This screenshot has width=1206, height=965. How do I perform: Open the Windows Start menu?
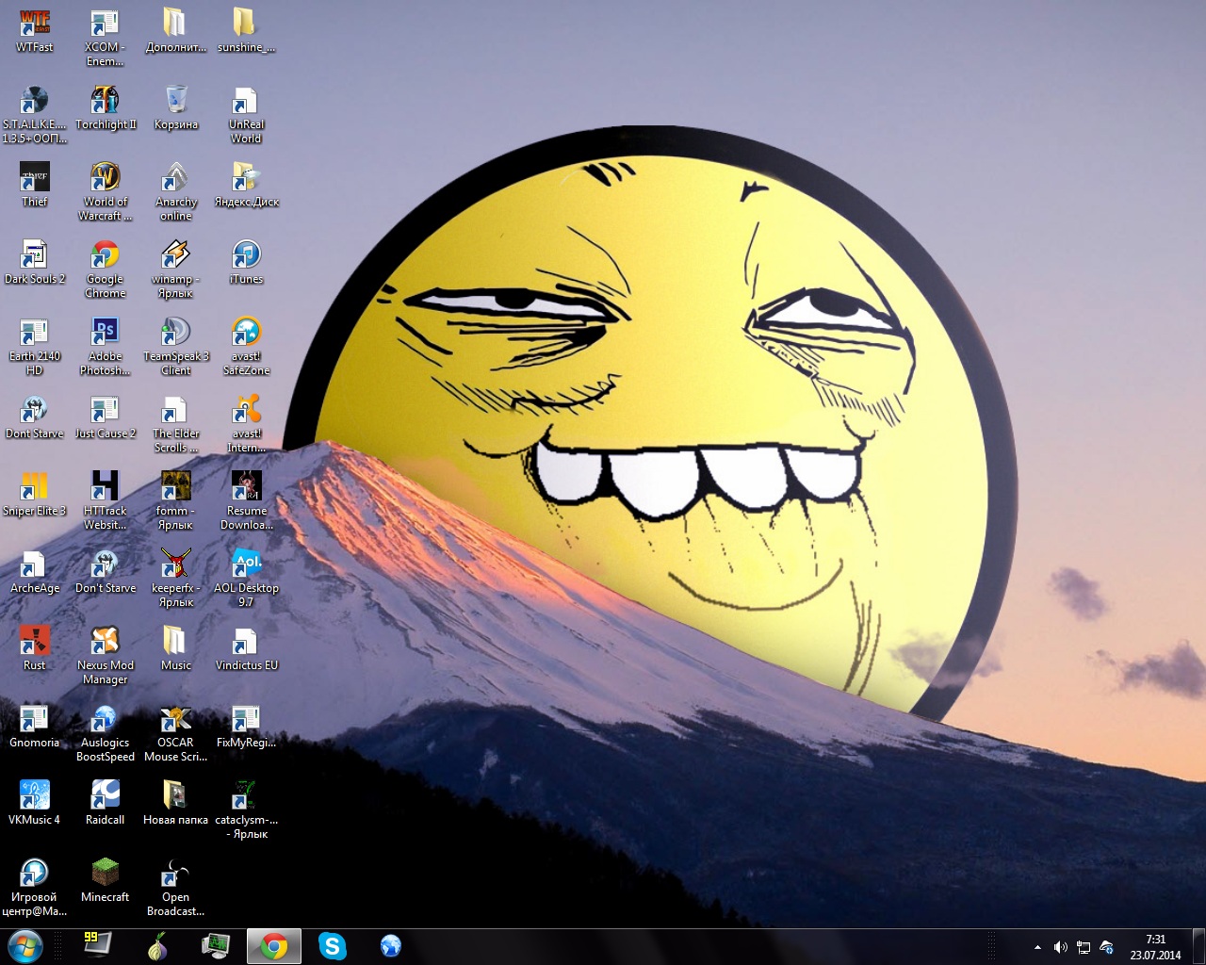[x=24, y=946]
